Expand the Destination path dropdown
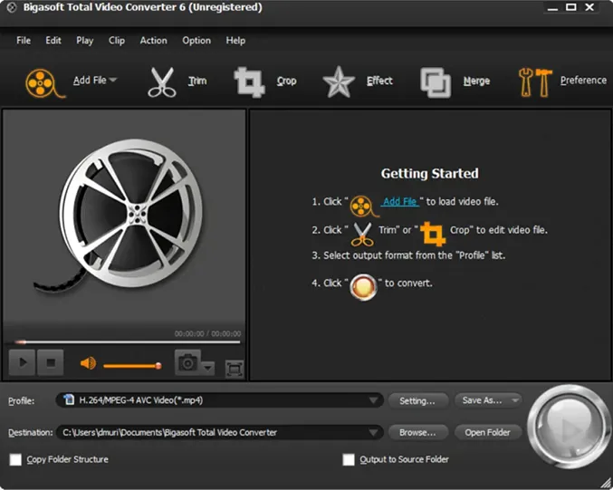 pos(373,432)
